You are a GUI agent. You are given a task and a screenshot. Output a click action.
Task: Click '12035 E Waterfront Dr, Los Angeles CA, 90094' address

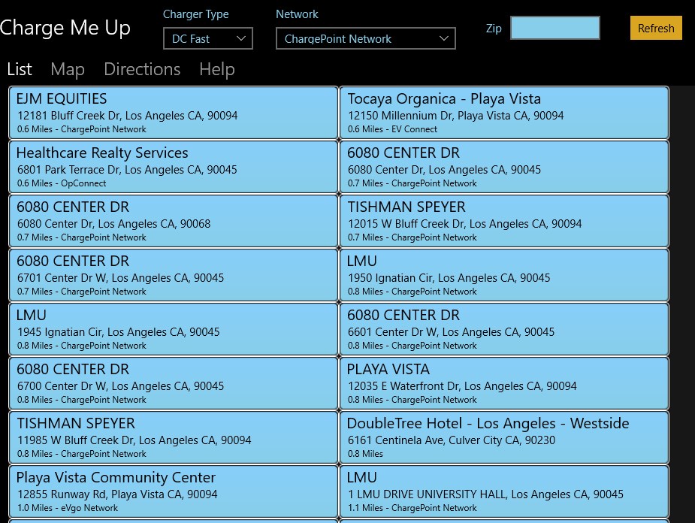click(x=462, y=386)
